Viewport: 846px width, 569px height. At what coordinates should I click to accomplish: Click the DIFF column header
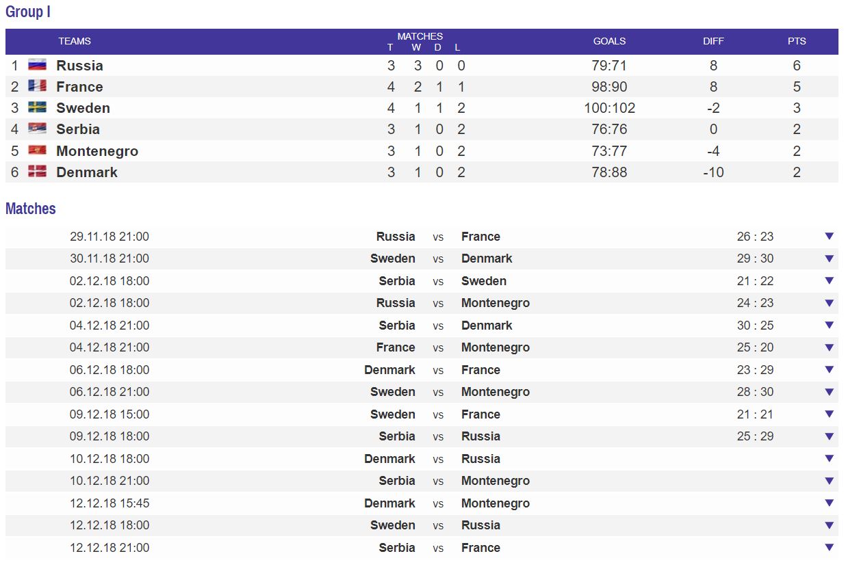pyautogui.click(x=713, y=41)
